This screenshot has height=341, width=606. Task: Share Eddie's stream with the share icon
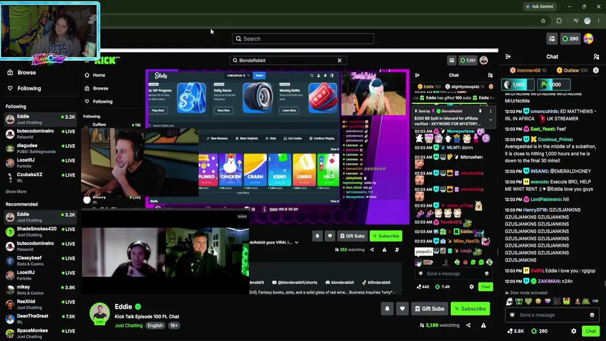[x=468, y=325]
